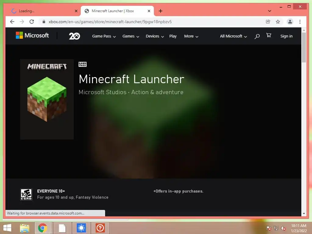
Task: Click the muted volume tray icon
Action: pos(283,228)
